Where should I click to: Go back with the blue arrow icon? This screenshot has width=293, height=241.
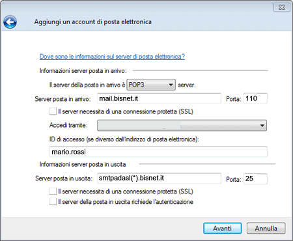click(10, 22)
